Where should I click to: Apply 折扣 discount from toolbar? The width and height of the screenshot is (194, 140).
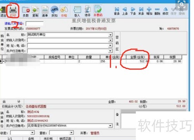pyautogui.click(x=55, y=12)
